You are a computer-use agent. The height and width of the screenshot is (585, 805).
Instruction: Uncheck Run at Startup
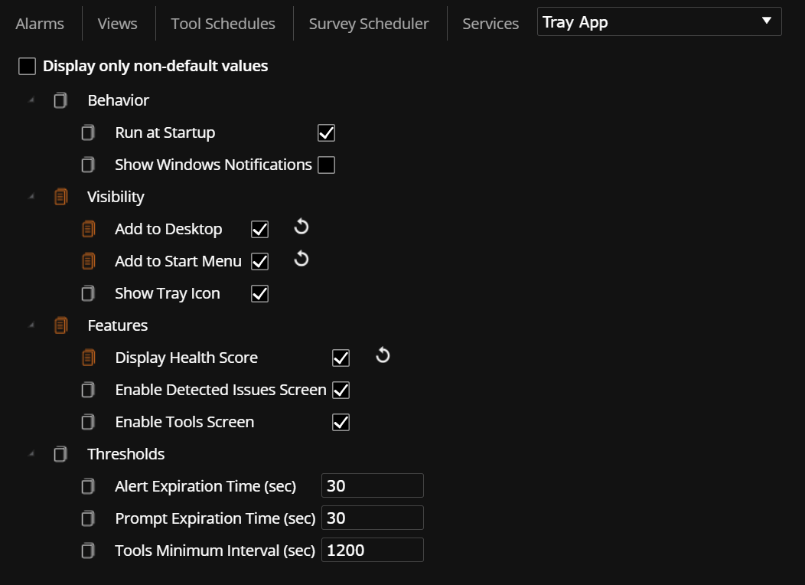326,132
